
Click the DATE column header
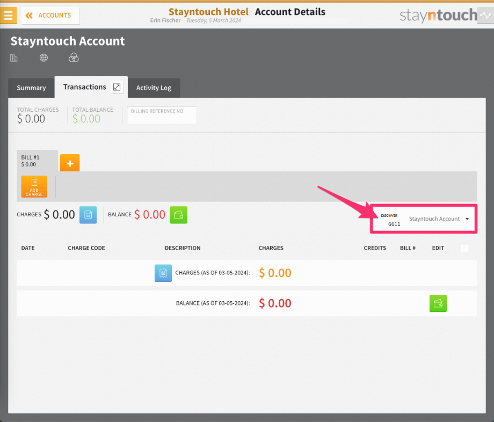click(28, 248)
